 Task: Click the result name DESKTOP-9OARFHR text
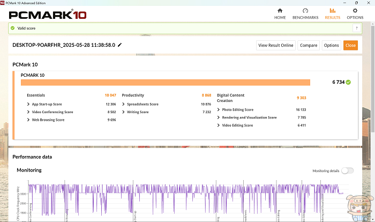[x=64, y=45]
